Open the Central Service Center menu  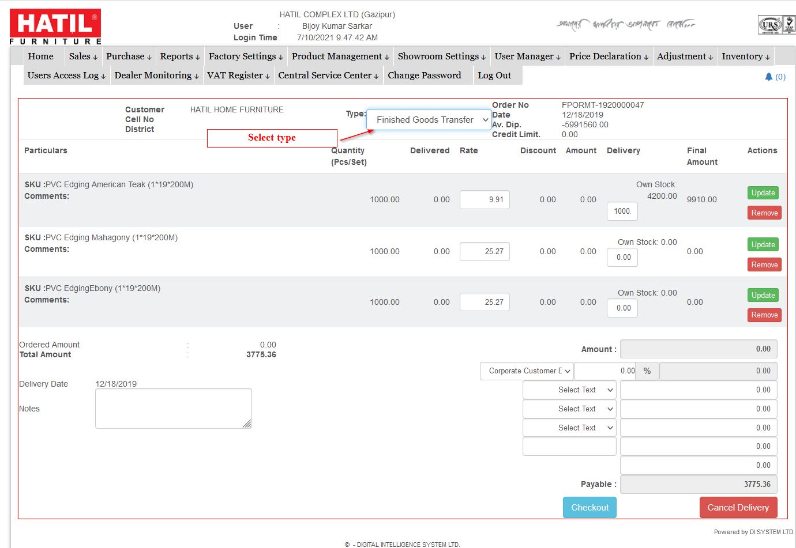(x=328, y=75)
